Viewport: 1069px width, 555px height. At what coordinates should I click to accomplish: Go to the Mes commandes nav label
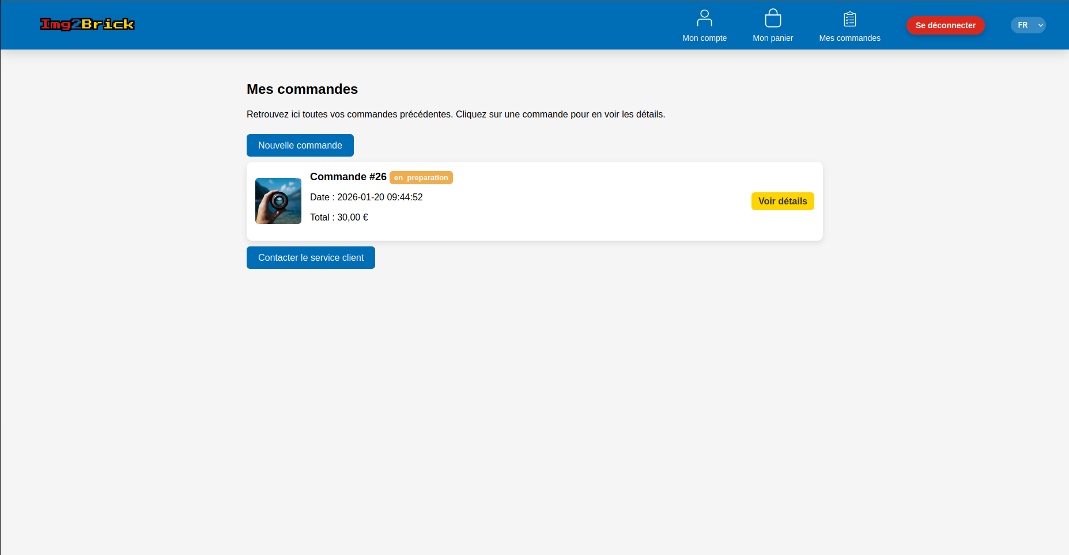(849, 38)
